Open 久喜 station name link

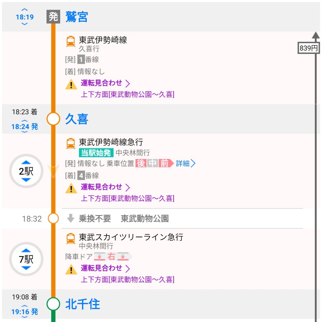(77, 119)
